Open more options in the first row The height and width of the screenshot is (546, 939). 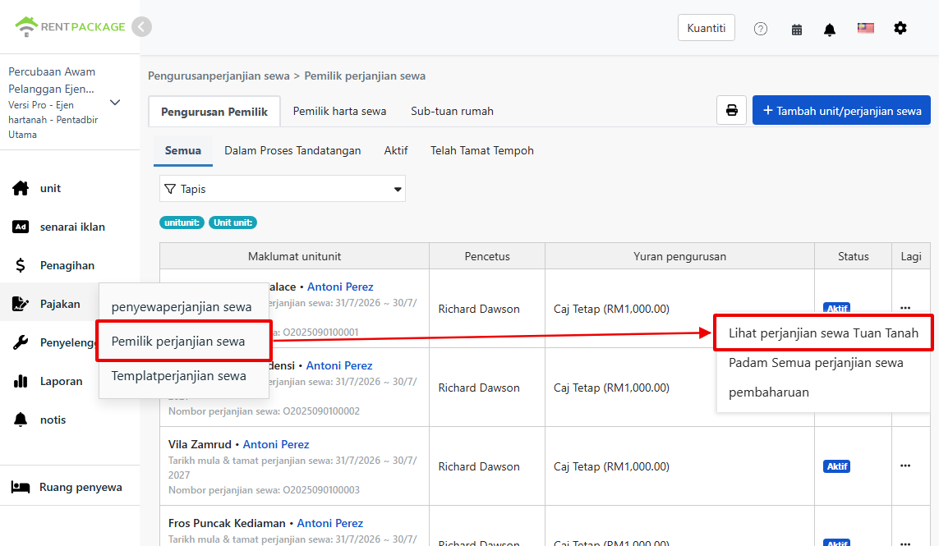[x=904, y=308]
